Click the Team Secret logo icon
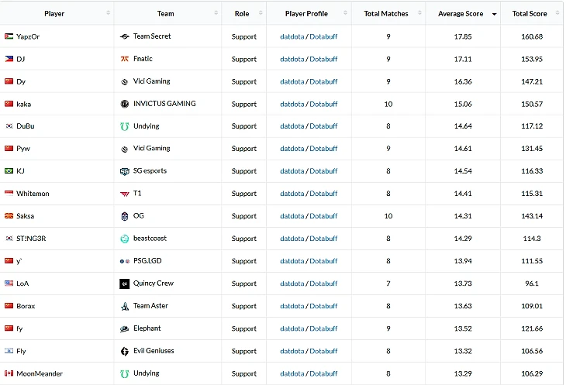The width and height of the screenshot is (566, 385). (125, 36)
